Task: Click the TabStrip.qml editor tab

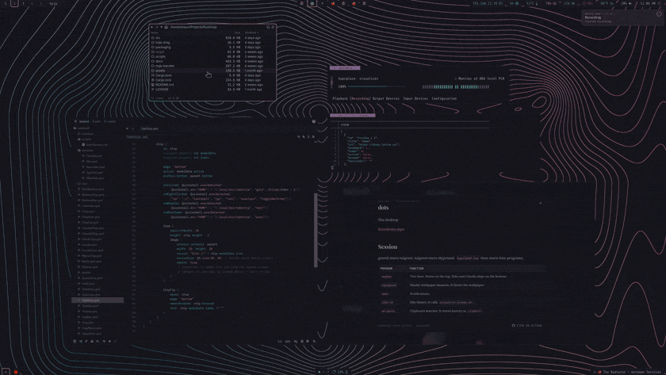Action: click(150, 128)
